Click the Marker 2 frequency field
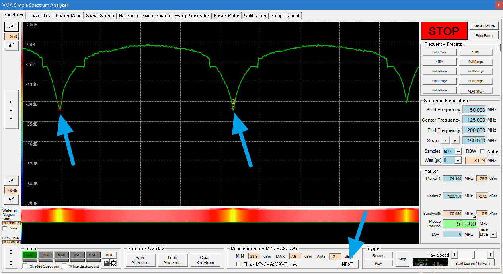This screenshot has width=503, height=274. point(452,196)
